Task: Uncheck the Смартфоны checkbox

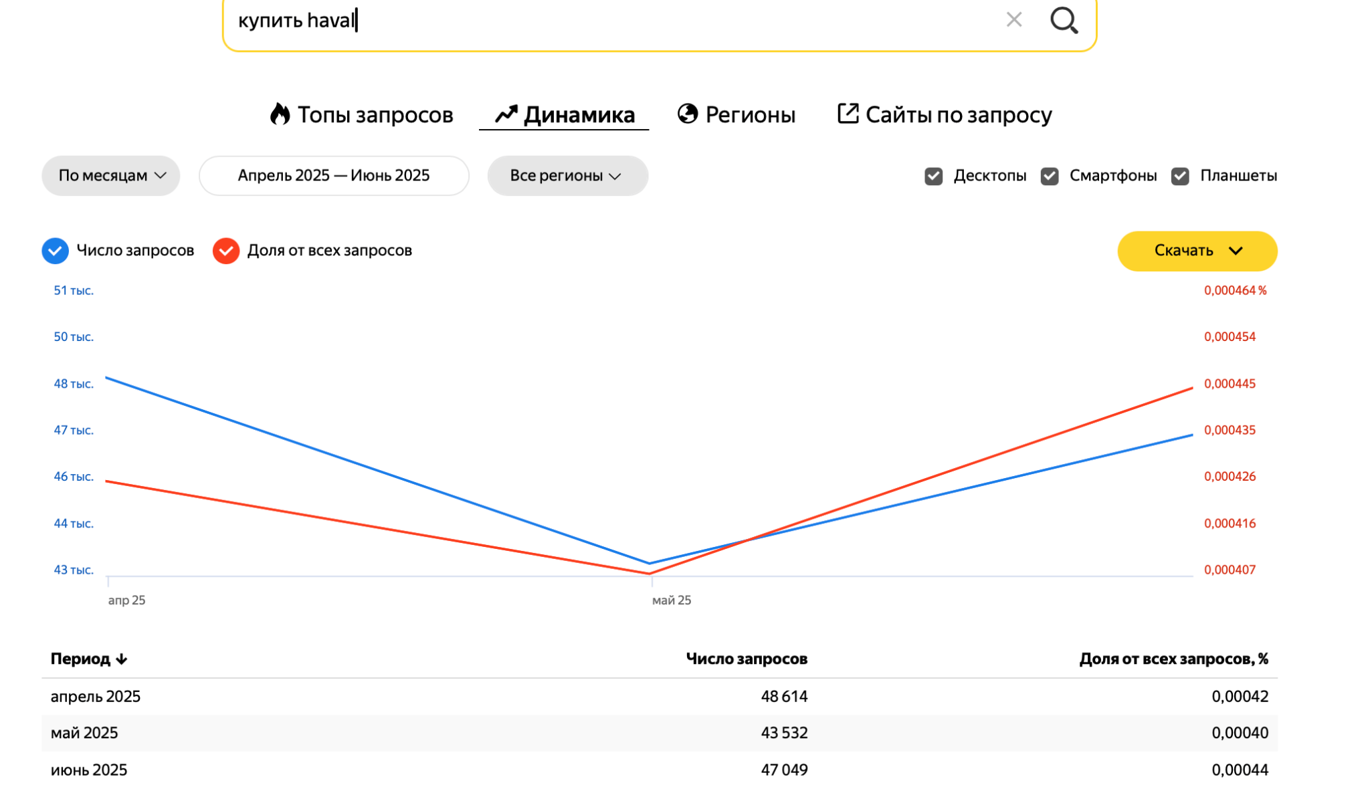Action: tap(1050, 176)
